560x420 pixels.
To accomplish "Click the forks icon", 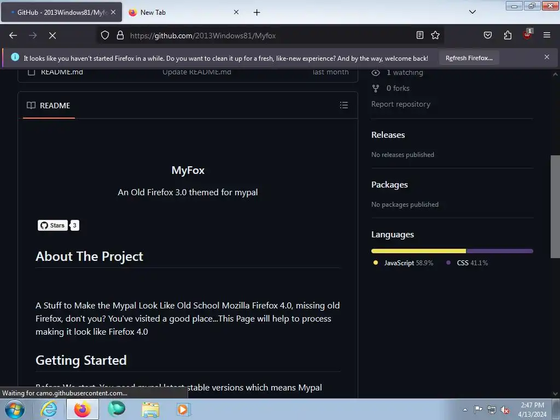I will tap(376, 88).
